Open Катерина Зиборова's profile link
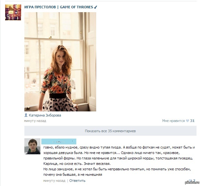The image size is (201, 186). click(x=45, y=115)
